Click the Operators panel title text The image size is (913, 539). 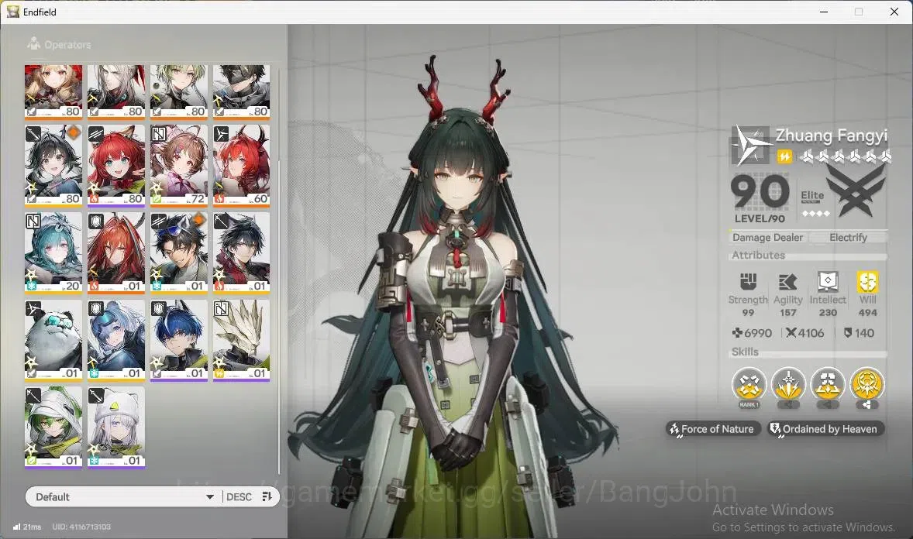(67, 45)
